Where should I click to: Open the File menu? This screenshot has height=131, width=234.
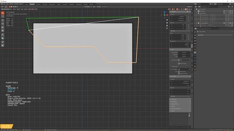[4, 4]
